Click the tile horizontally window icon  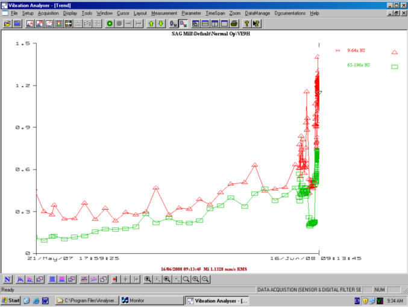click(206, 24)
